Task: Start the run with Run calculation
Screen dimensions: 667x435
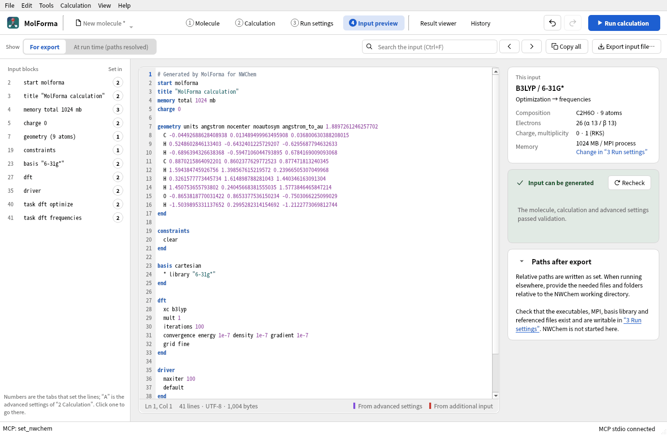Action: [x=624, y=23]
